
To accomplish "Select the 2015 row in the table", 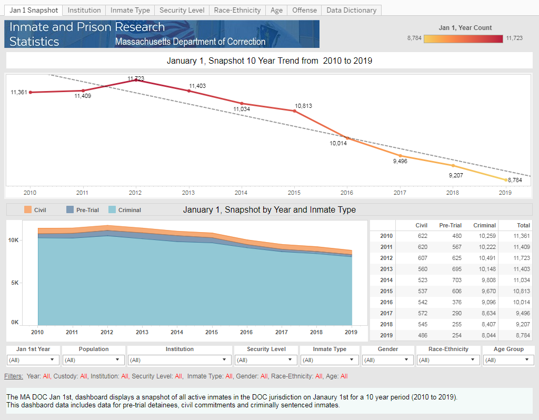I will [x=450, y=291].
